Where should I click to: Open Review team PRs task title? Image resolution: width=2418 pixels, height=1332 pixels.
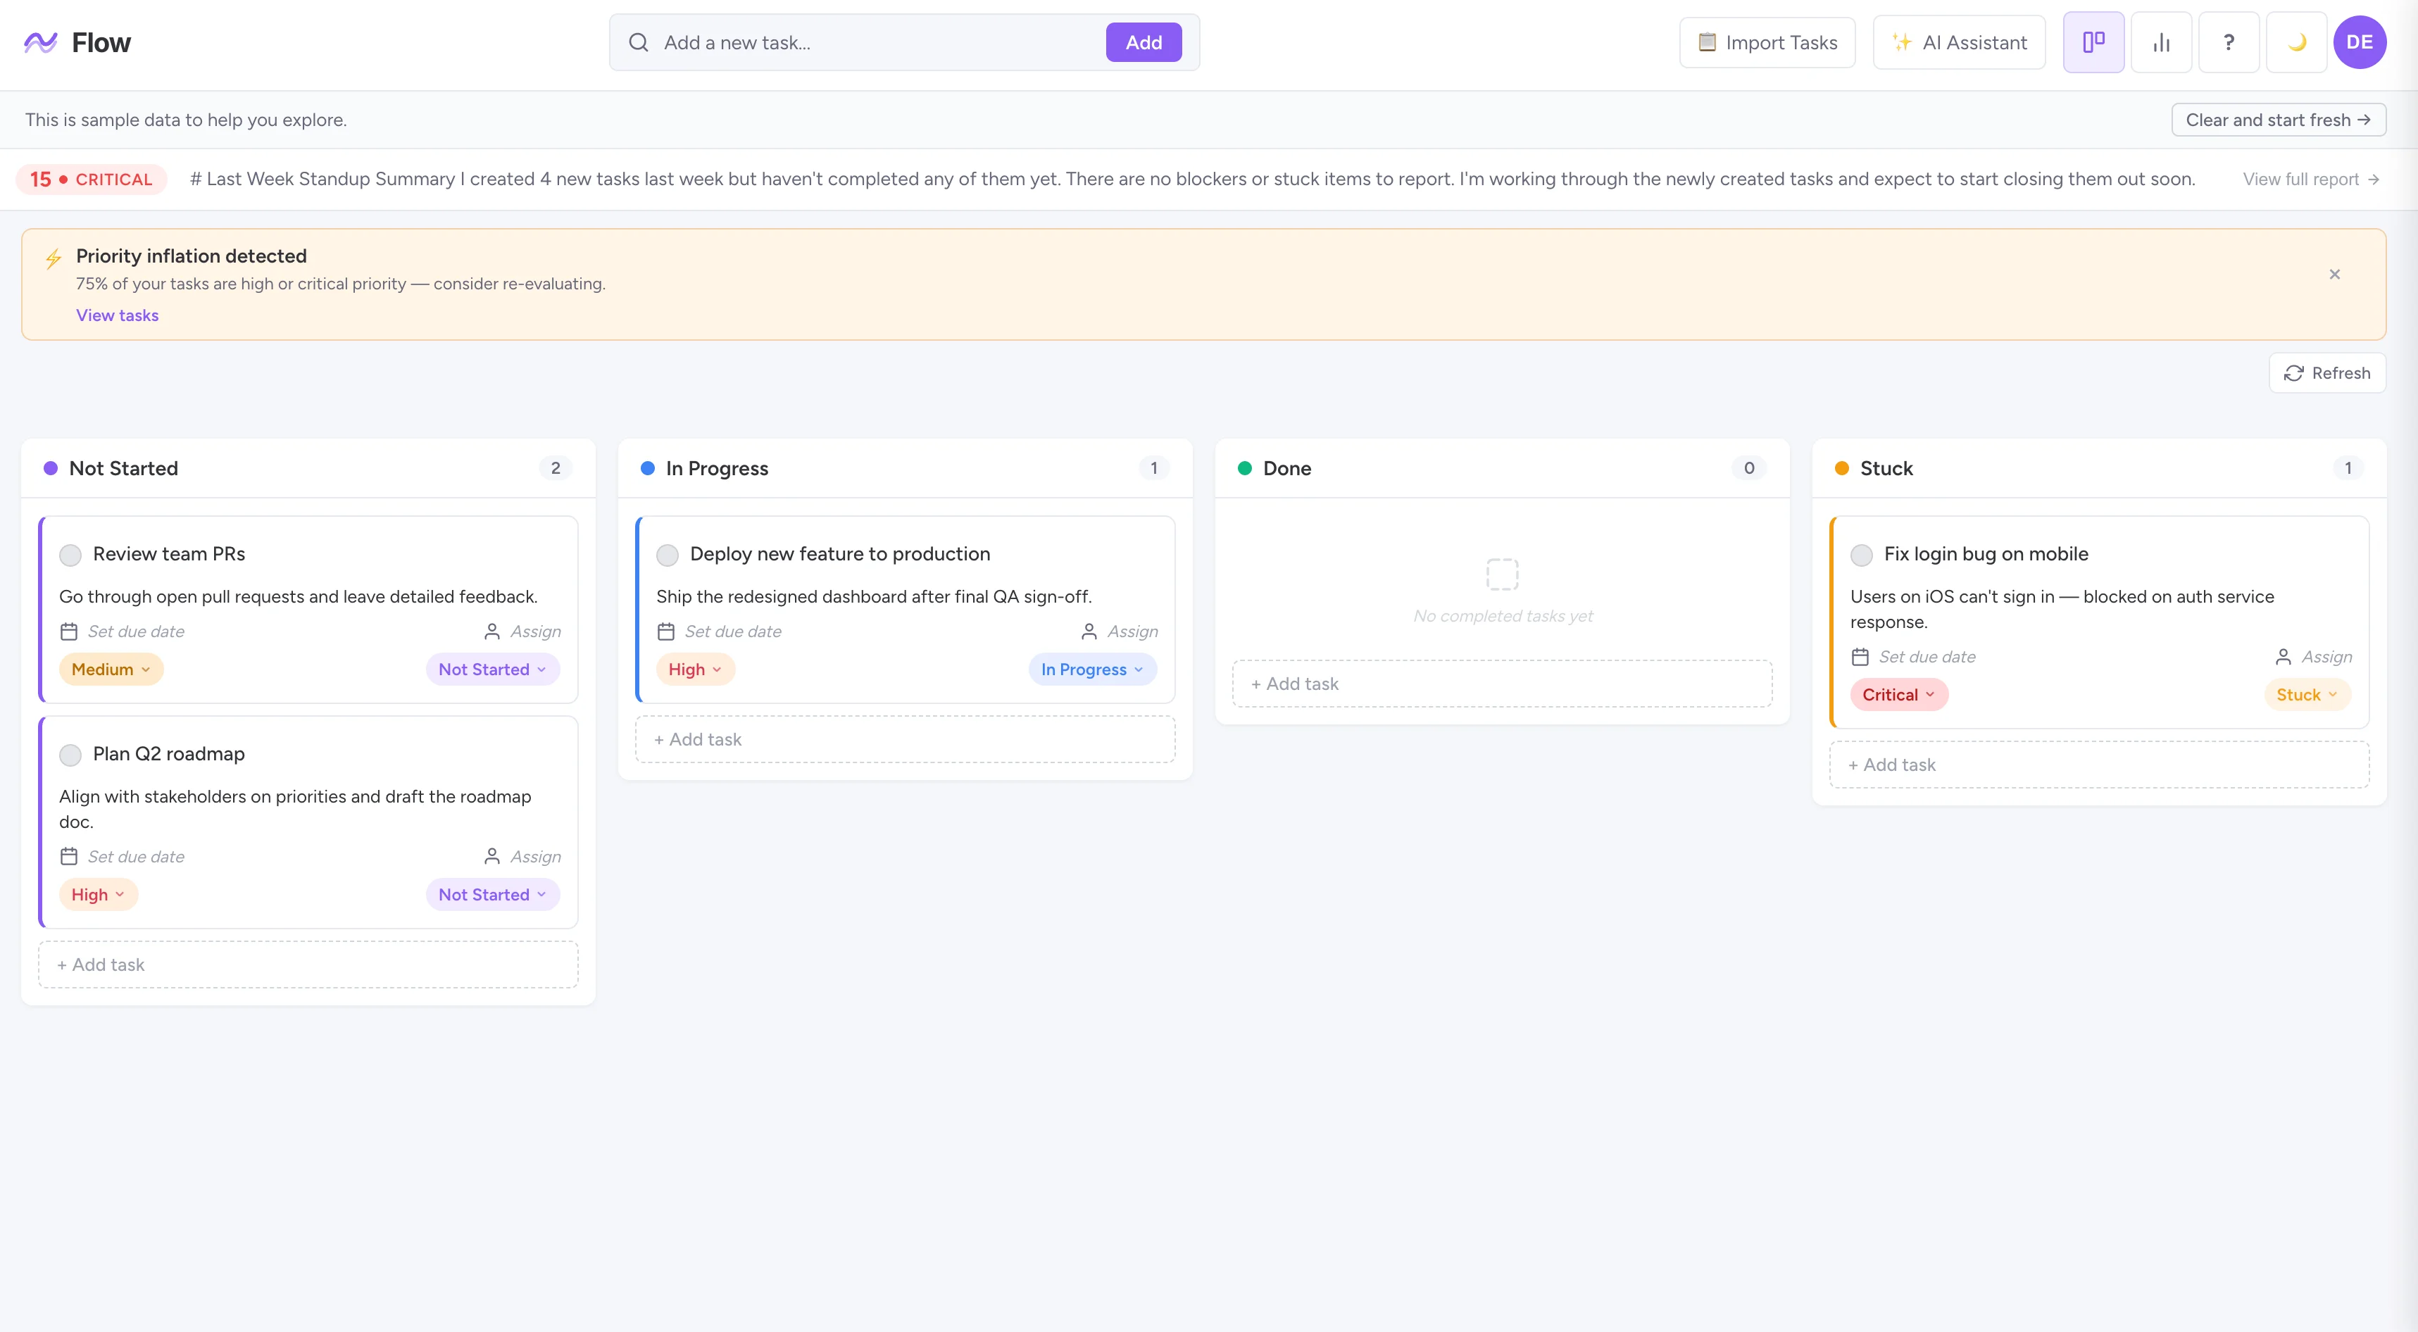[x=169, y=554]
